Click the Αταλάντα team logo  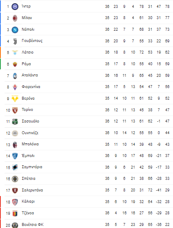pos(15,76)
